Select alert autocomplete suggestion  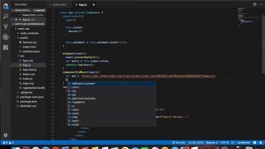pos(111,87)
